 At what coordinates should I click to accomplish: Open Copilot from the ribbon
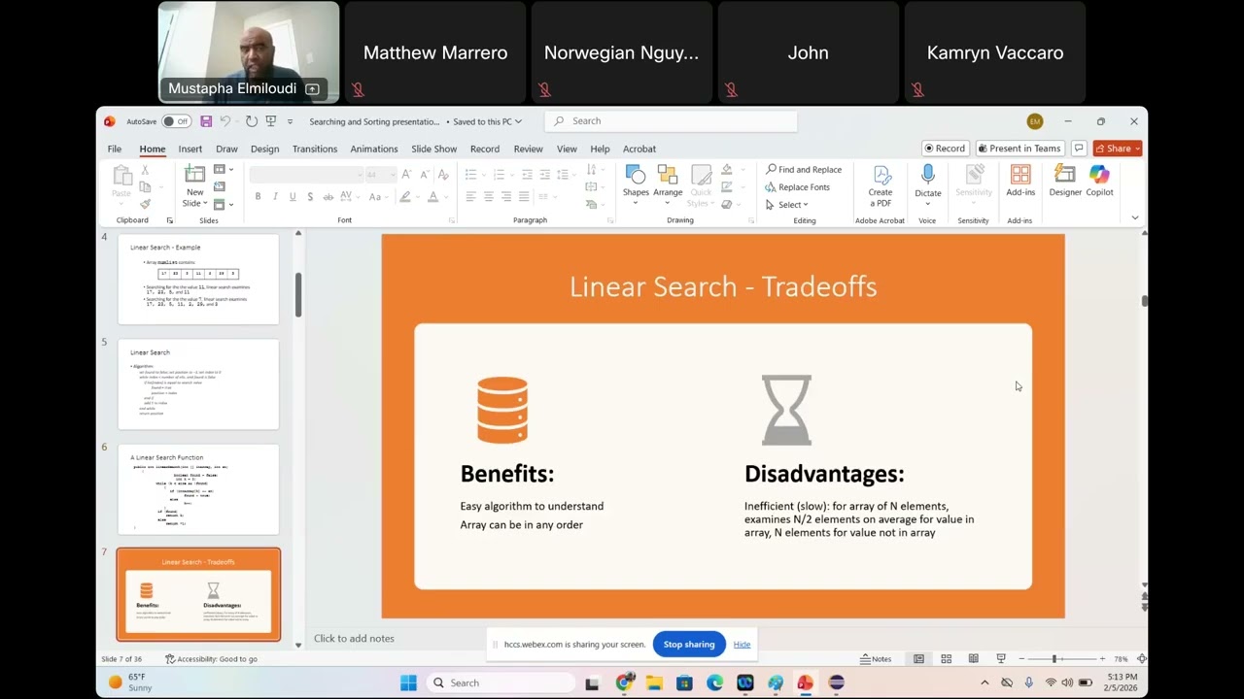(1099, 181)
